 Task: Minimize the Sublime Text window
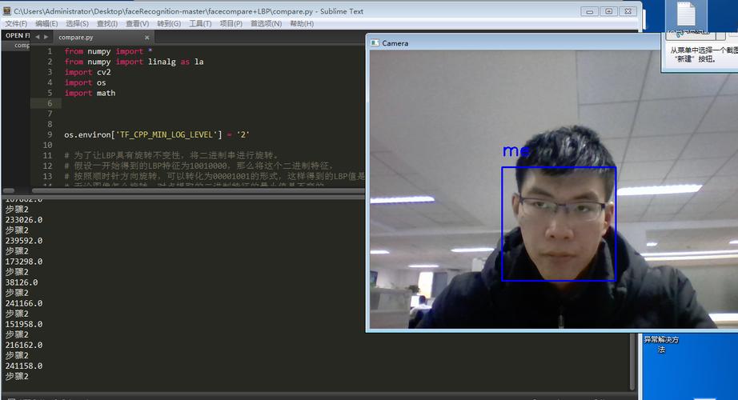tap(589, 11)
